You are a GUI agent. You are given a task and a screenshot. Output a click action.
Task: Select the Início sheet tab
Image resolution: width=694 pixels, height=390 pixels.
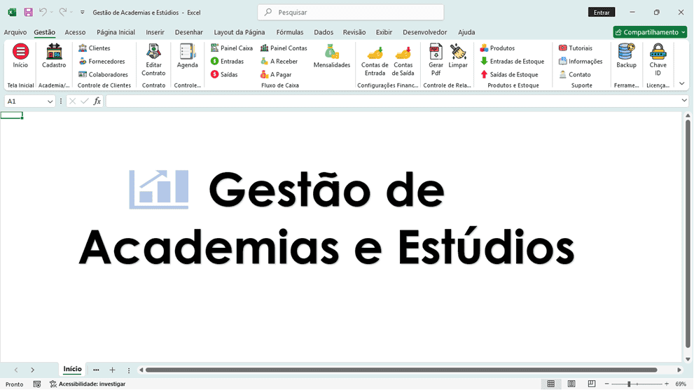click(x=72, y=369)
